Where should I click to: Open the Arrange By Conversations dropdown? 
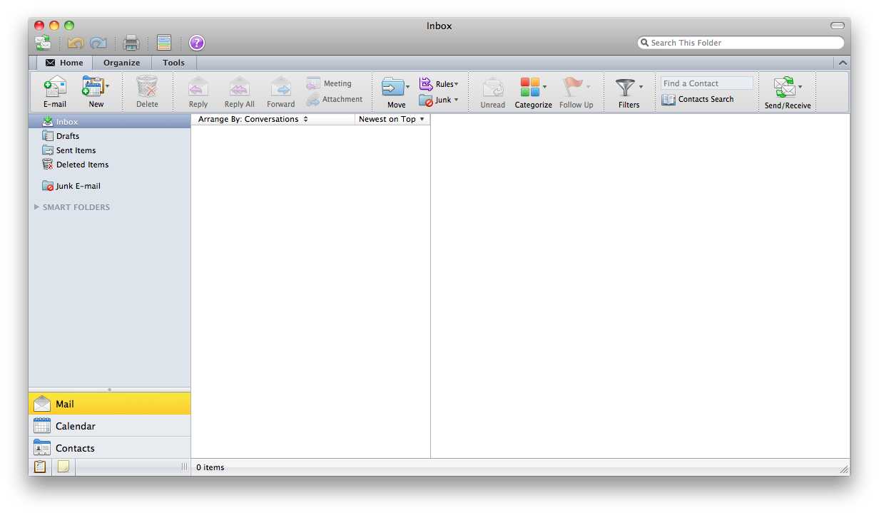[x=253, y=120]
